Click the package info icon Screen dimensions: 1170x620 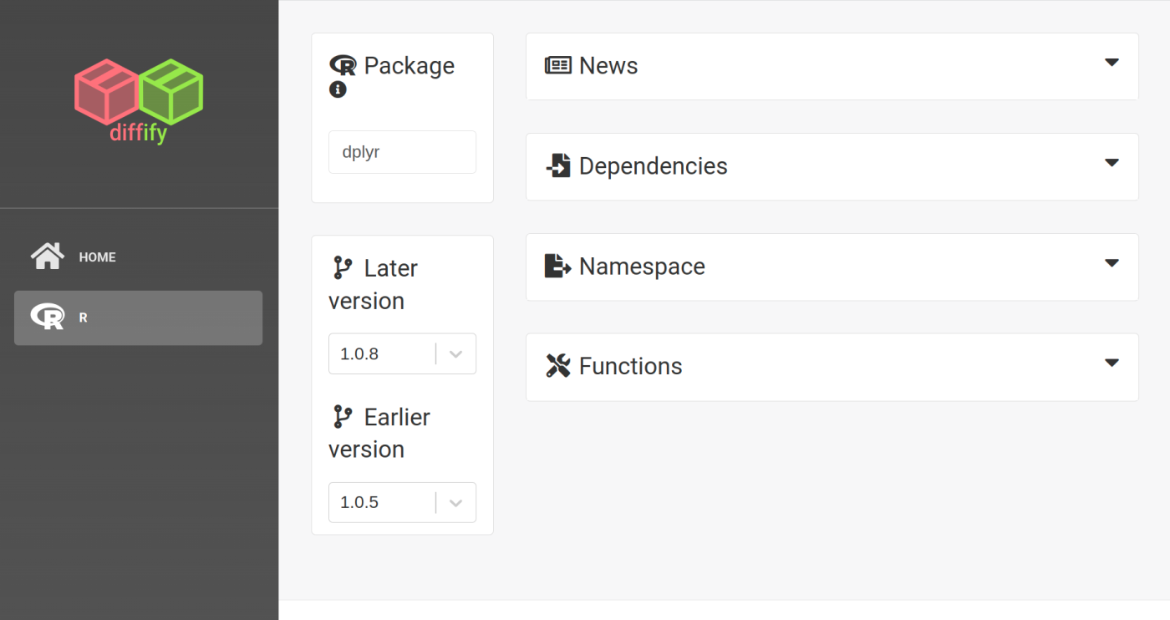(338, 89)
